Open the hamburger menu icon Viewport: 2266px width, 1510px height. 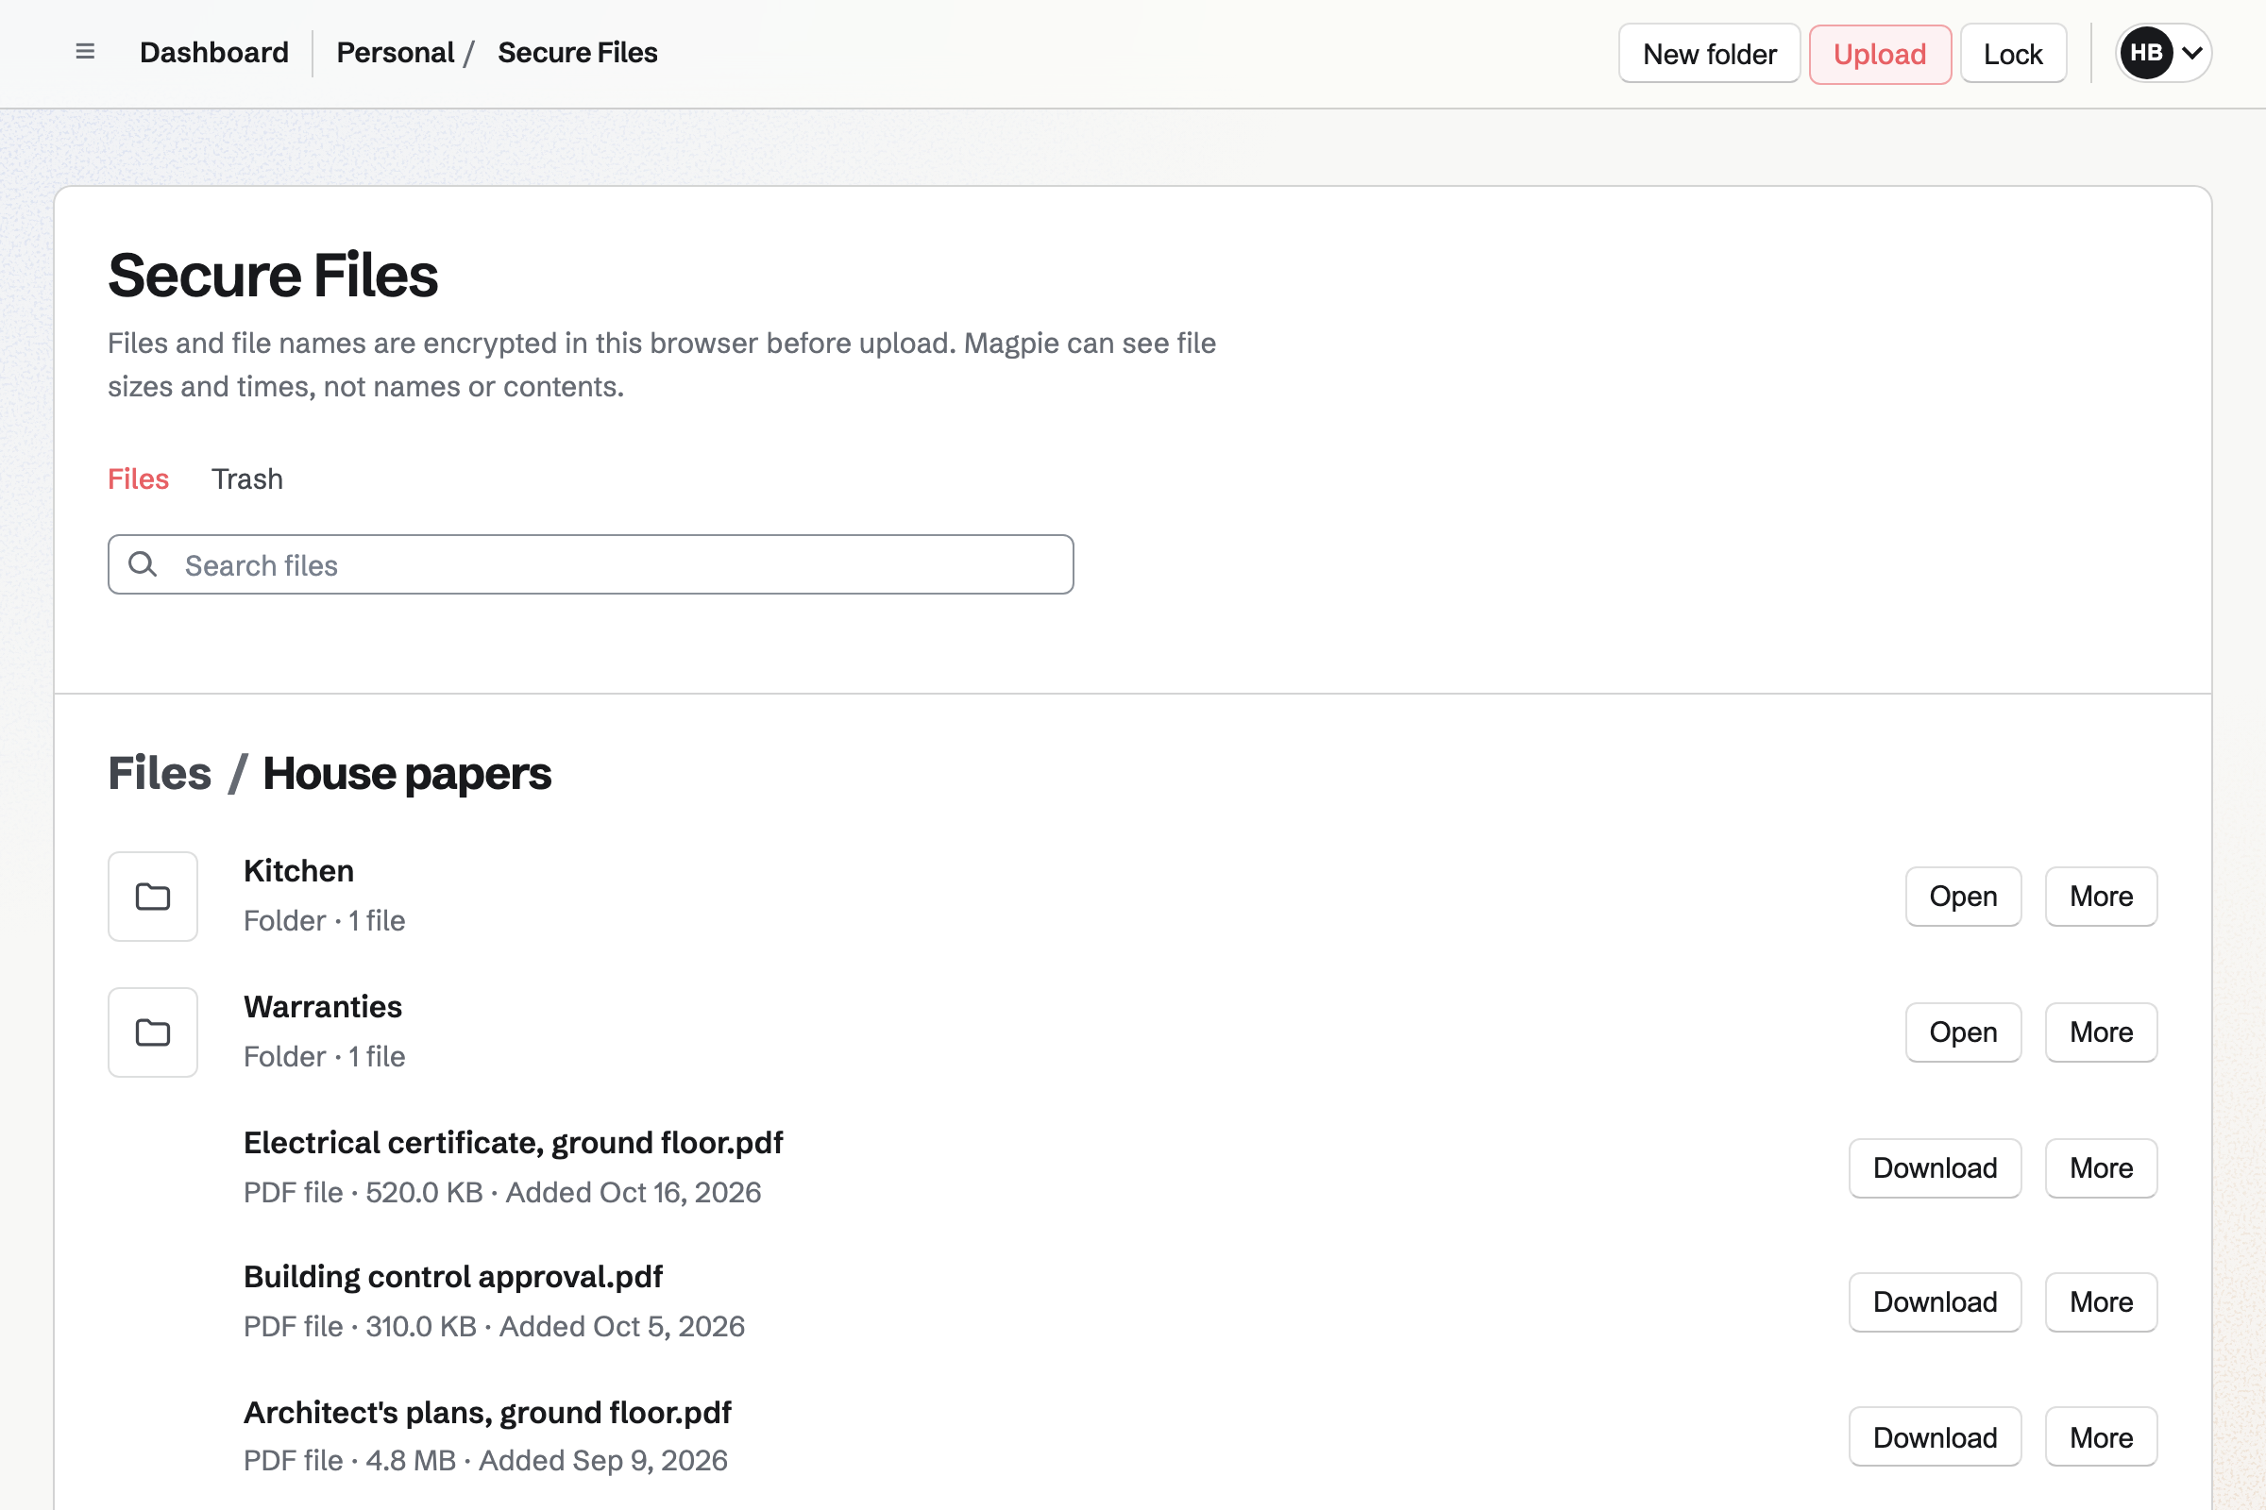pos(85,52)
